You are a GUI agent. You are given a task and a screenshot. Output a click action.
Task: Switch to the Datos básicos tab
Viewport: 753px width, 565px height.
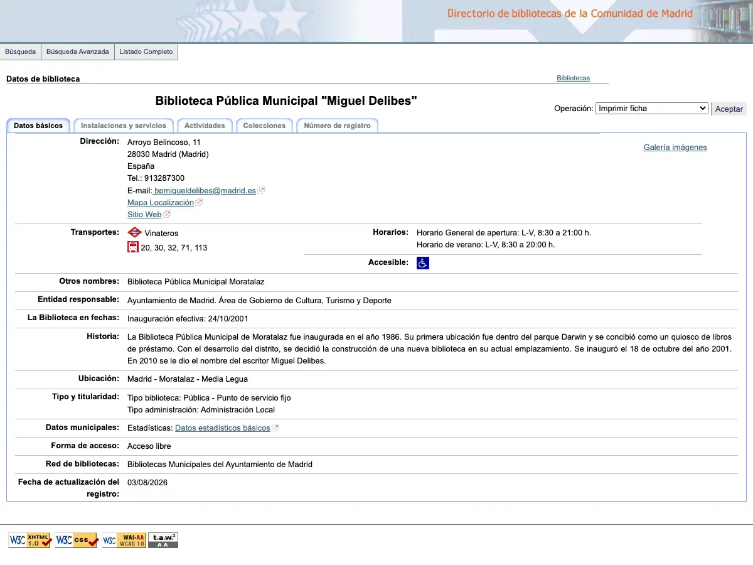pyautogui.click(x=38, y=126)
